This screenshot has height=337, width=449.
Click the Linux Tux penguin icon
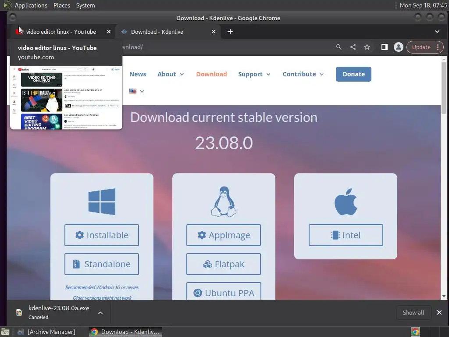point(224,202)
